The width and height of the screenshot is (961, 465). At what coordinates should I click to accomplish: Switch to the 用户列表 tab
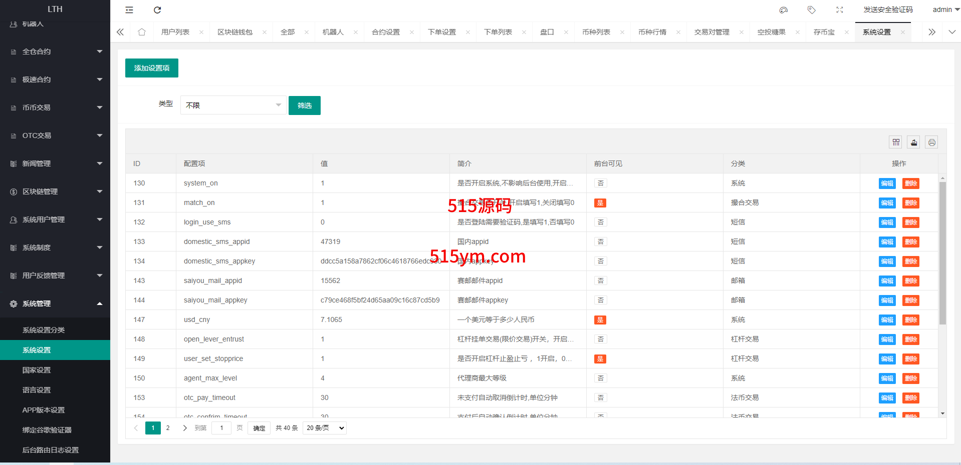(175, 32)
